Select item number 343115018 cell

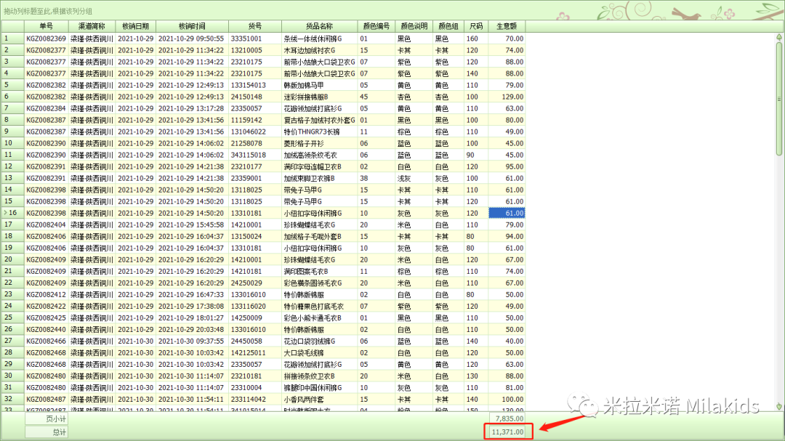pos(255,155)
